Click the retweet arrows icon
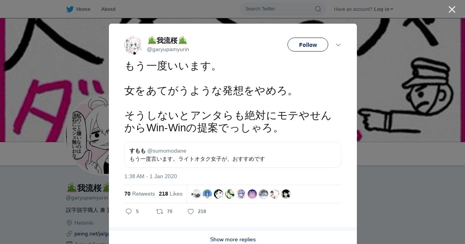 (x=159, y=211)
